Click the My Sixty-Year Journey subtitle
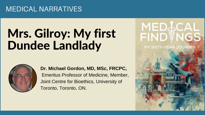 coord(170,47)
